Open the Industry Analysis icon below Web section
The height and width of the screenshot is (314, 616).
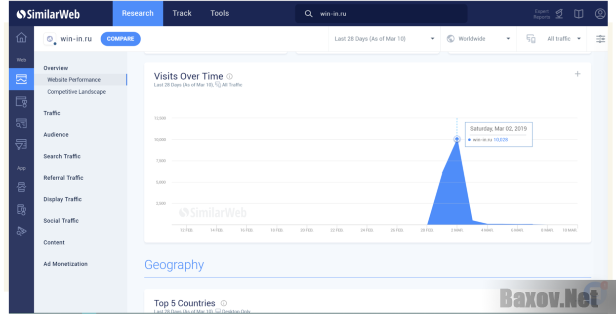click(21, 102)
